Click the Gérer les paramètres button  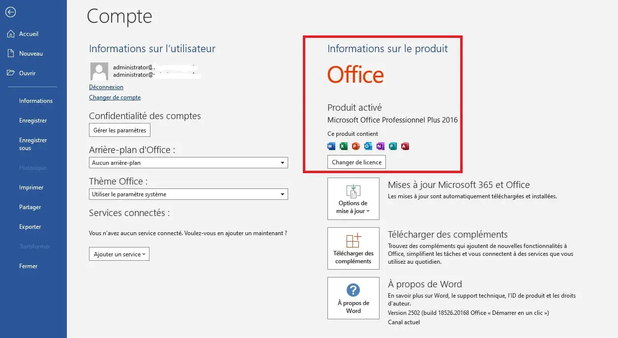coord(119,130)
